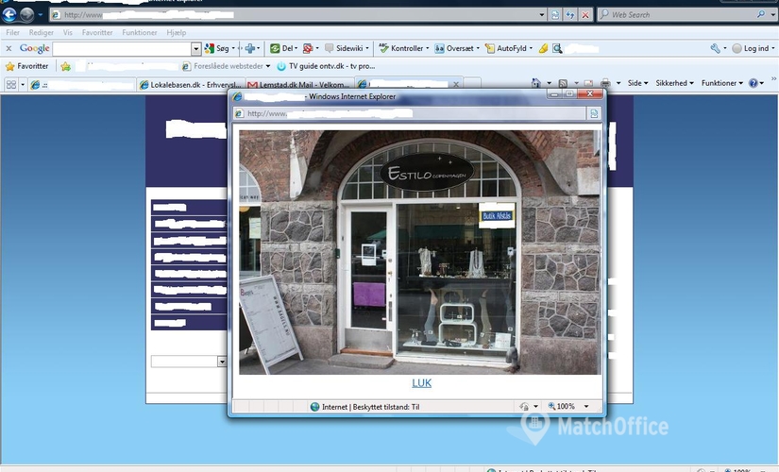Click the Forward navigation arrow
The width and height of the screenshot is (779, 472).
click(26, 15)
